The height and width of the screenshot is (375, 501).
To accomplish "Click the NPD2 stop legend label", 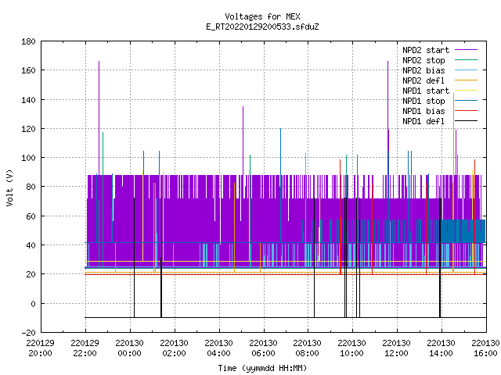I will [x=424, y=60].
